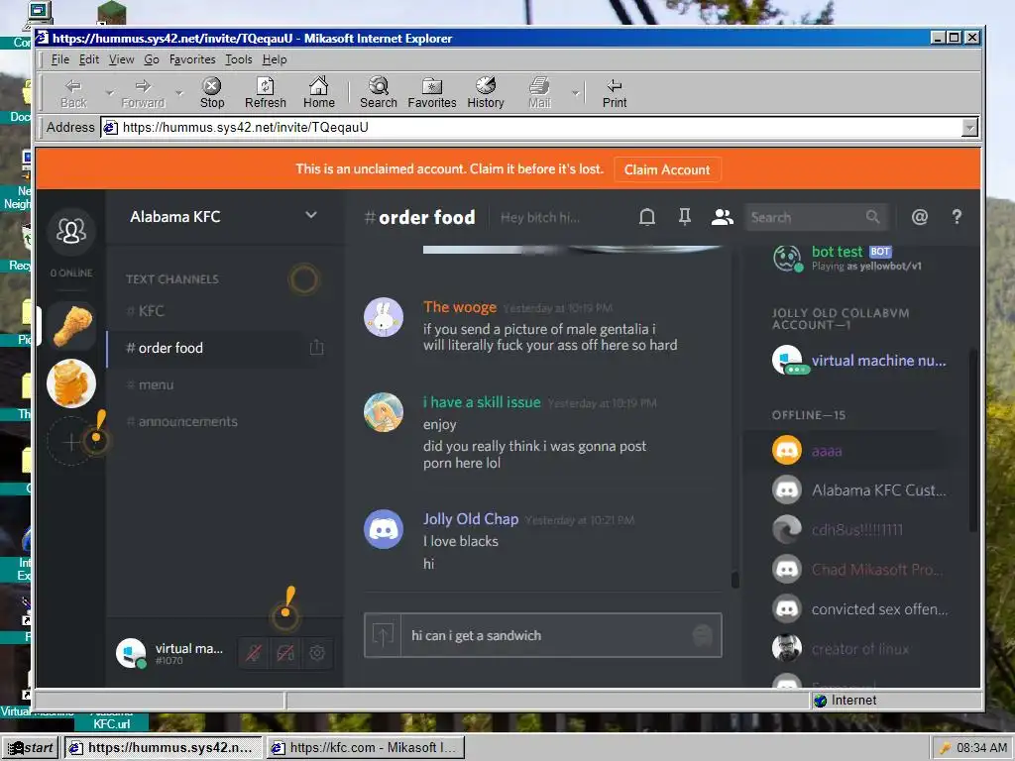Select the pancake stack server icon
The image size is (1015, 761).
pos(71,383)
